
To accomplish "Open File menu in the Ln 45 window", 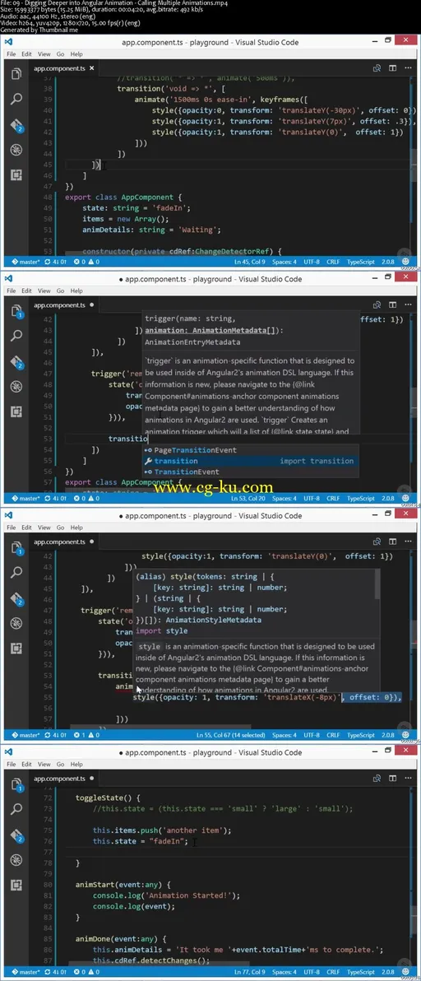I will [x=12, y=54].
